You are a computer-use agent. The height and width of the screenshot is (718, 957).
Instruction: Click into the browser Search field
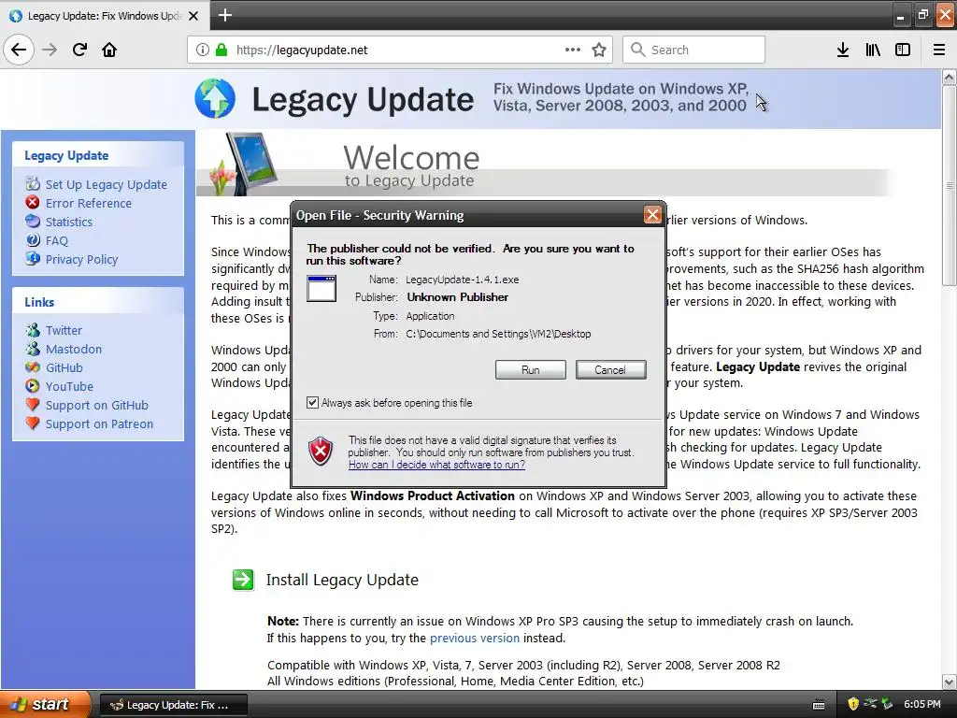(694, 50)
